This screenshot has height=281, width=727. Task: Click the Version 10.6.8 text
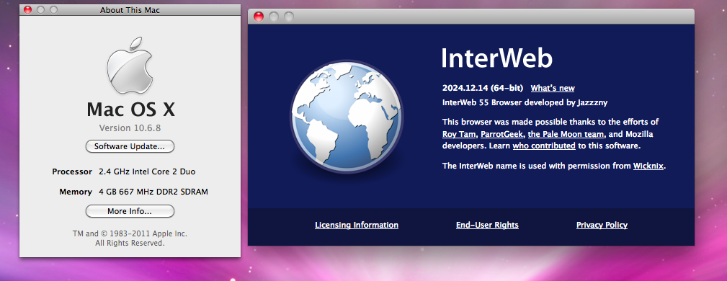coord(130,128)
